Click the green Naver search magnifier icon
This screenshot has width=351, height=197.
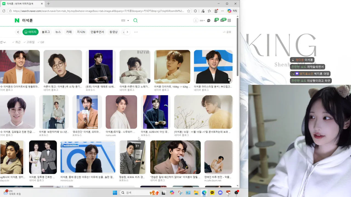tap(135, 21)
